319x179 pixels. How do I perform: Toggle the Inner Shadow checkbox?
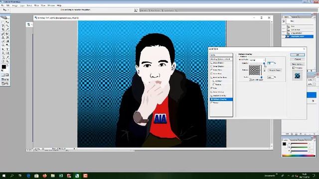point(211,66)
